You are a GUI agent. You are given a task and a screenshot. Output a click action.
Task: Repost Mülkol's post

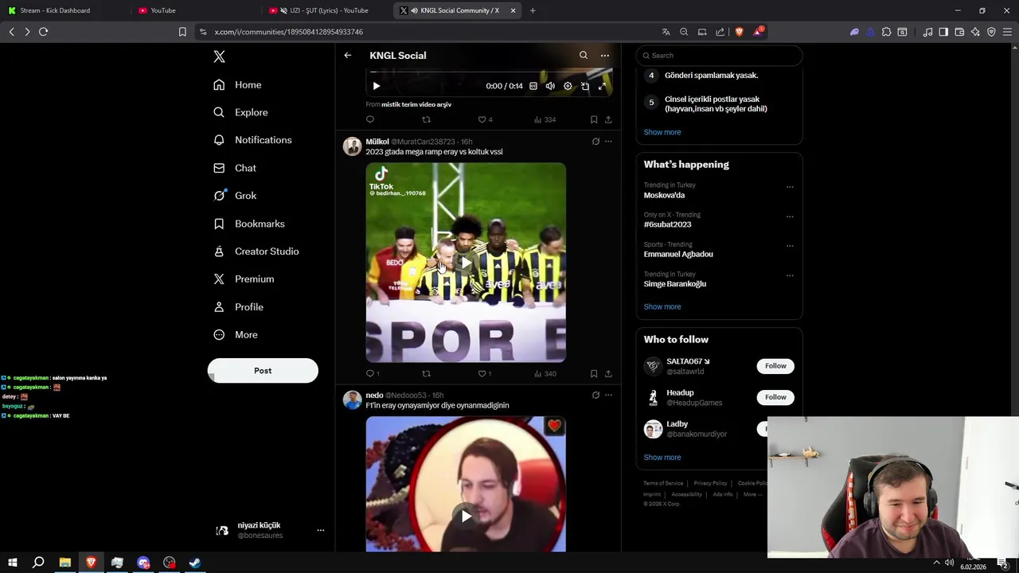click(x=426, y=373)
